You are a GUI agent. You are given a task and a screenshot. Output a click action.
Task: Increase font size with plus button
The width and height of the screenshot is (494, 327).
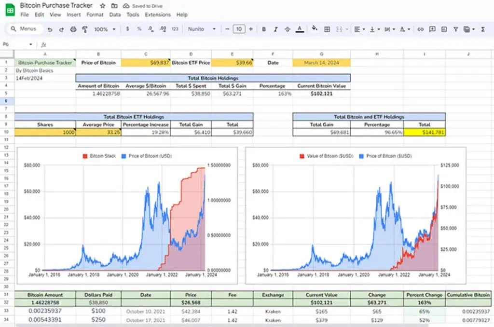pos(251,29)
